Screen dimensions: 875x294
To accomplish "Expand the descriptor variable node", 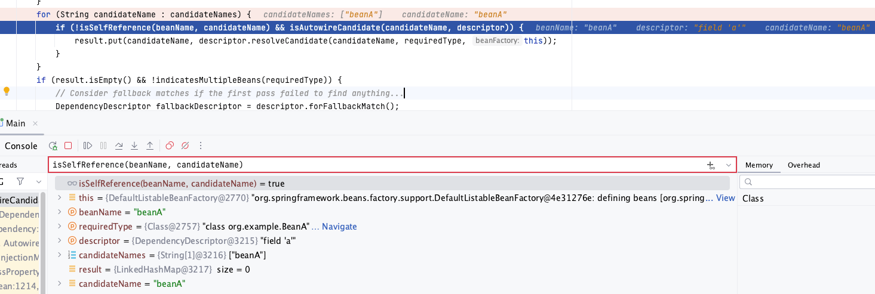I will [x=59, y=240].
